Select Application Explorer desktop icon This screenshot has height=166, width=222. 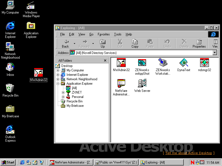[31, 30]
